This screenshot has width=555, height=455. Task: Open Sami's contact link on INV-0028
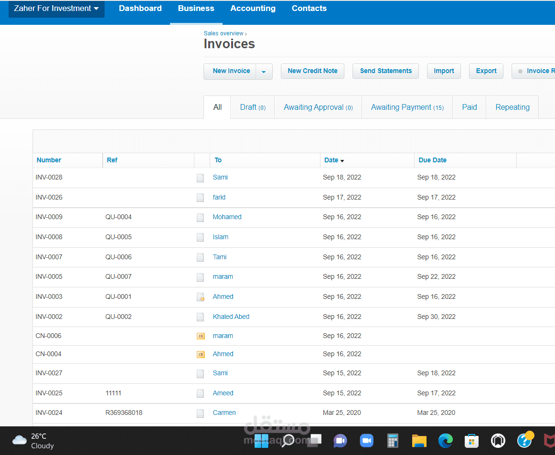pyautogui.click(x=220, y=177)
